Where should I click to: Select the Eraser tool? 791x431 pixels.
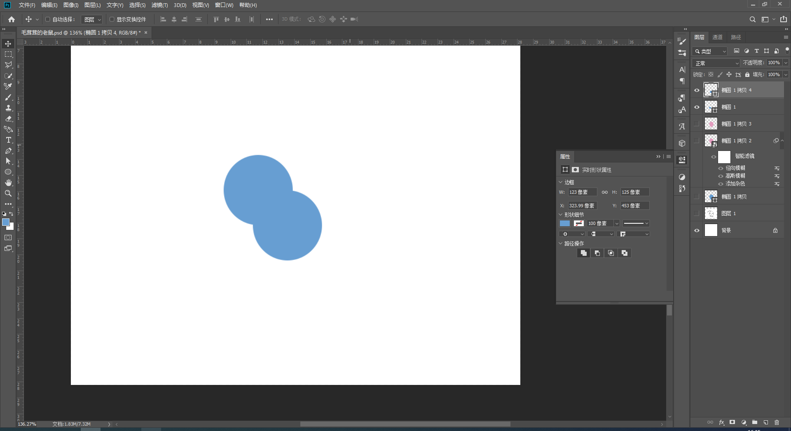pyautogui.click(x=8, y=119)
